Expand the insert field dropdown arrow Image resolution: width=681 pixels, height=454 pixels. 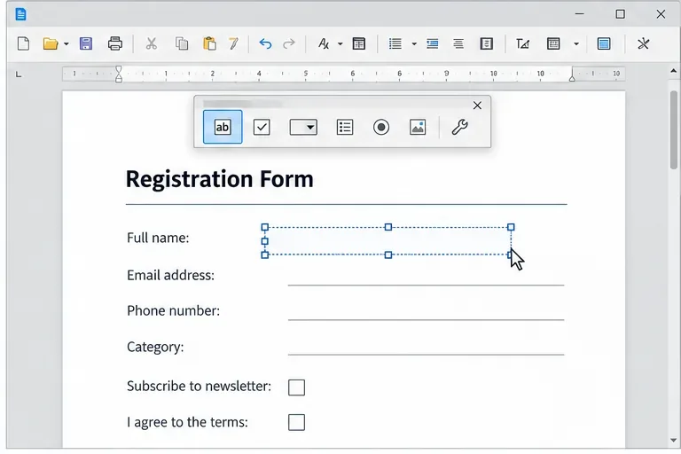[576, 43]
